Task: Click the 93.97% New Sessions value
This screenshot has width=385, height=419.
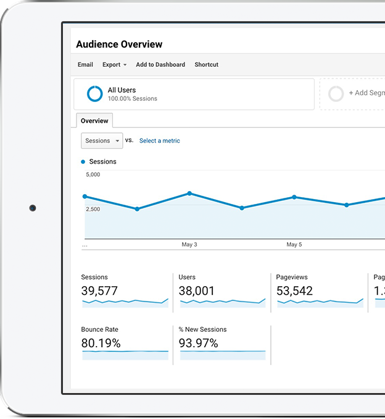Action: (198, 343)
